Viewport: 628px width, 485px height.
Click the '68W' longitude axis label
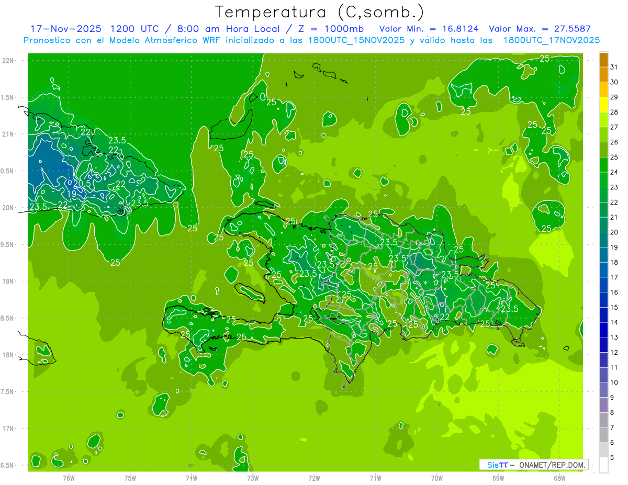point(559,478)
